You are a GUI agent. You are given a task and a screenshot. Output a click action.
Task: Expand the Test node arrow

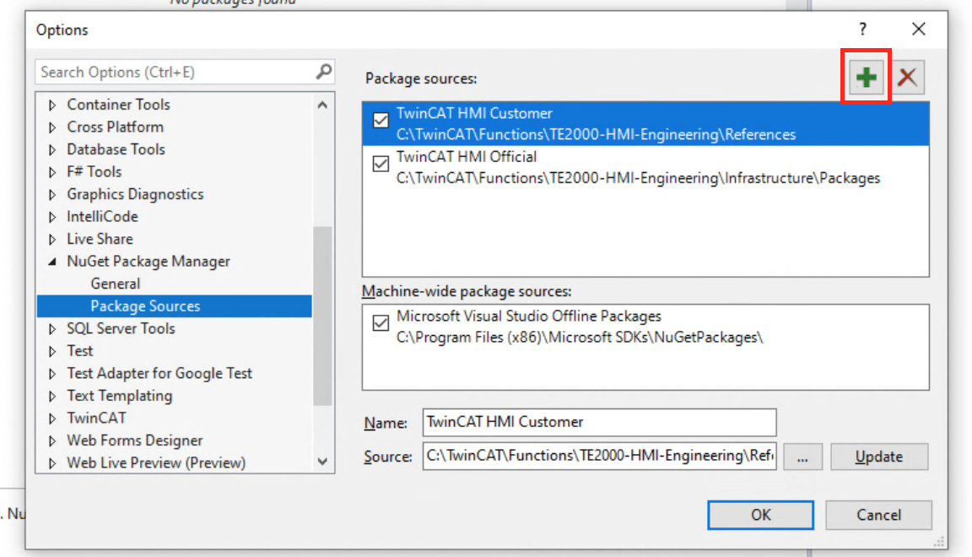point(52,351)
